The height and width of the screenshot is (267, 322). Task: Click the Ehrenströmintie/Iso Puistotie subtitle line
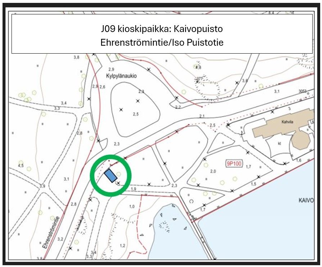pos(162,42)
